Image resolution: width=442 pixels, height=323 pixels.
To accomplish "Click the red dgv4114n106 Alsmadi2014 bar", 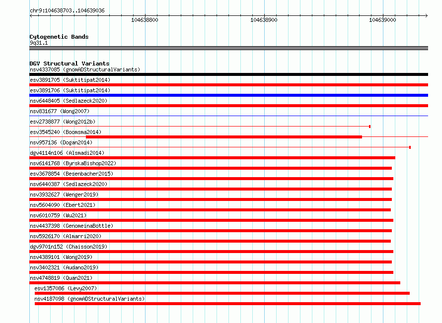I will [212, 158].
